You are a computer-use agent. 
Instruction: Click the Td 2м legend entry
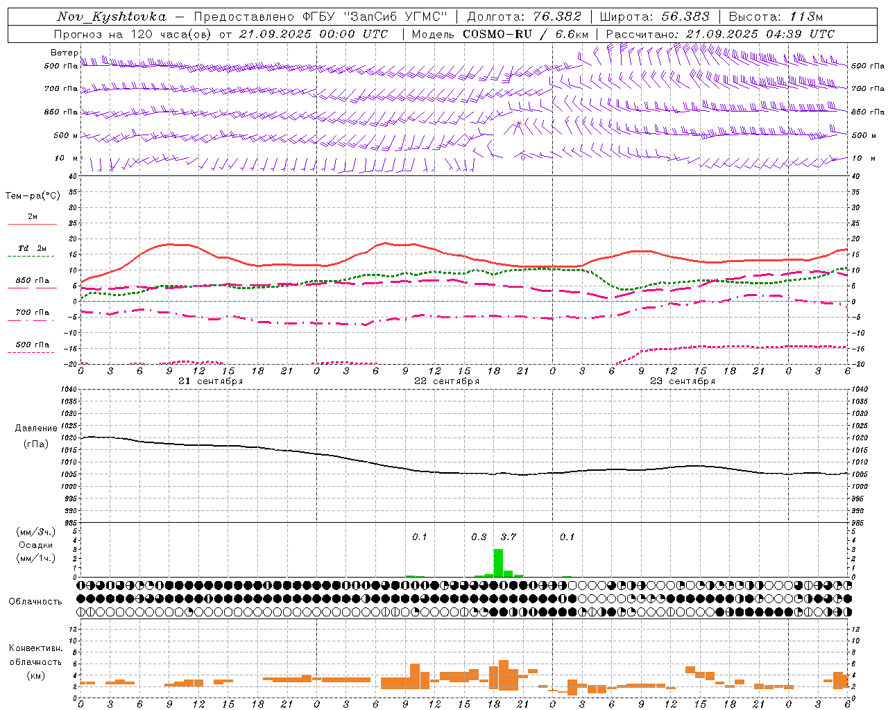[x=32, y=248]
